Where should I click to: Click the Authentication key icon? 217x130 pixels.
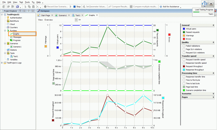click(x=8, y=18)
